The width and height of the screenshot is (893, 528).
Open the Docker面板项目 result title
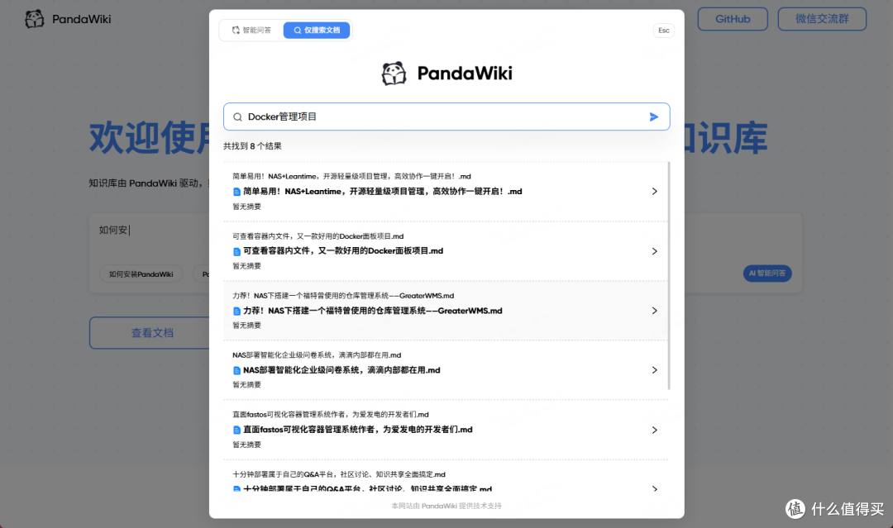pos(343,251)
